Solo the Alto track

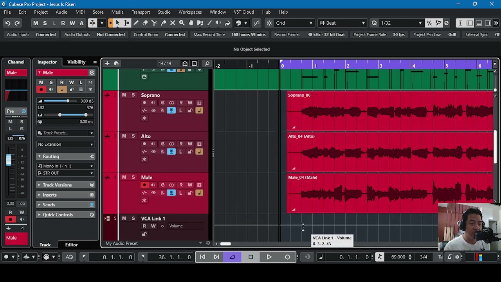click(133, 136)
